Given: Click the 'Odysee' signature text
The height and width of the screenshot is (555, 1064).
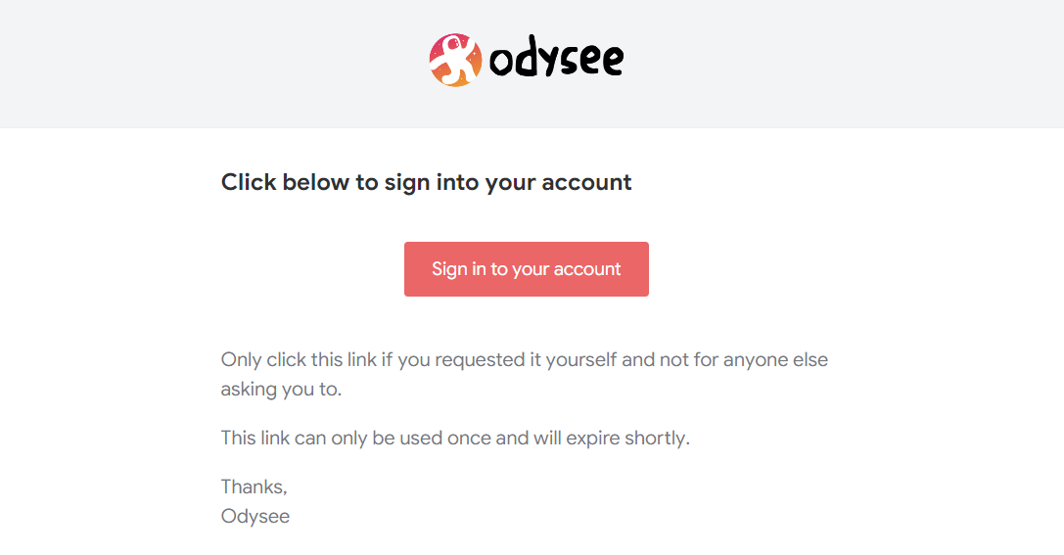Looking at the screenshot, I should [x=255, y=516].
